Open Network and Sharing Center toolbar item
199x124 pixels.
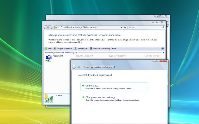click(103, 48)
